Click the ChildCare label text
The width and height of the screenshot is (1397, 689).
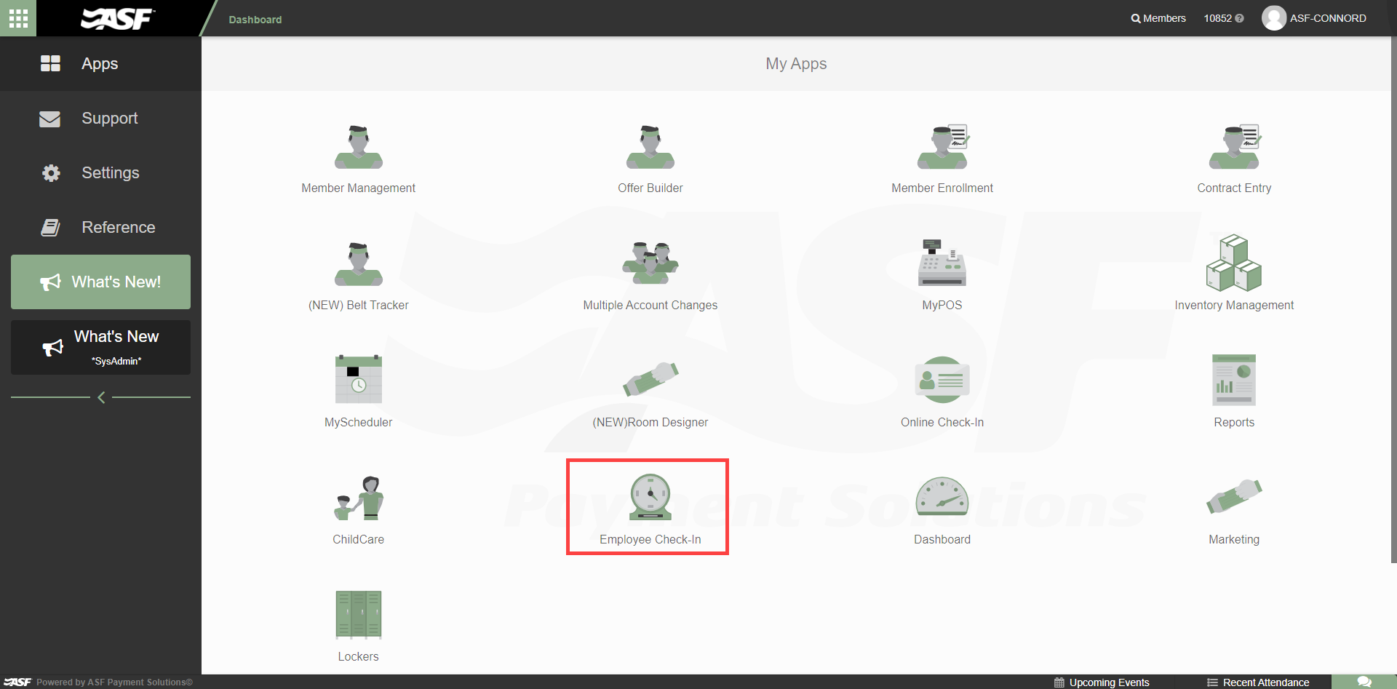[x=359, y=539]
